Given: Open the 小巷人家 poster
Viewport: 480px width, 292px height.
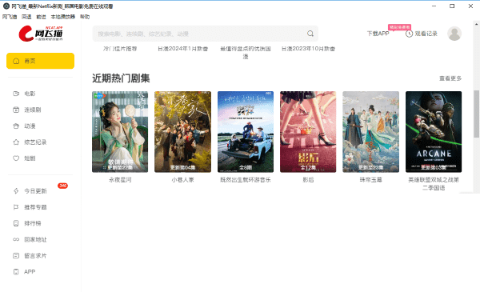Looking at the screenshot, I should (182, 132).
